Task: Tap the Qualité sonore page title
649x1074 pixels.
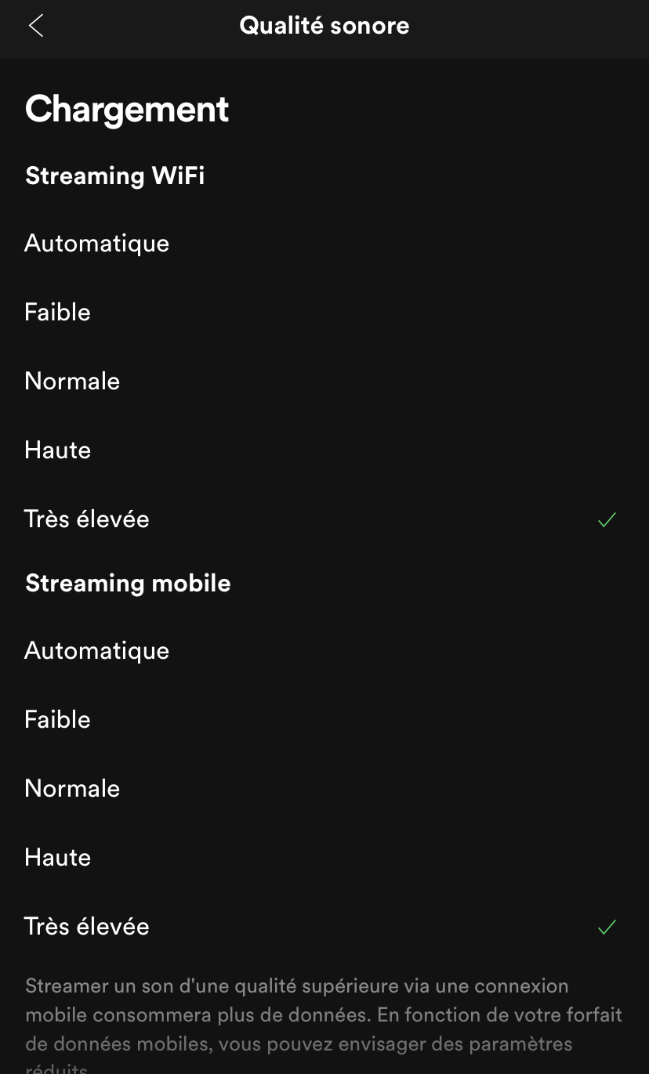Action: click(324, 25)
